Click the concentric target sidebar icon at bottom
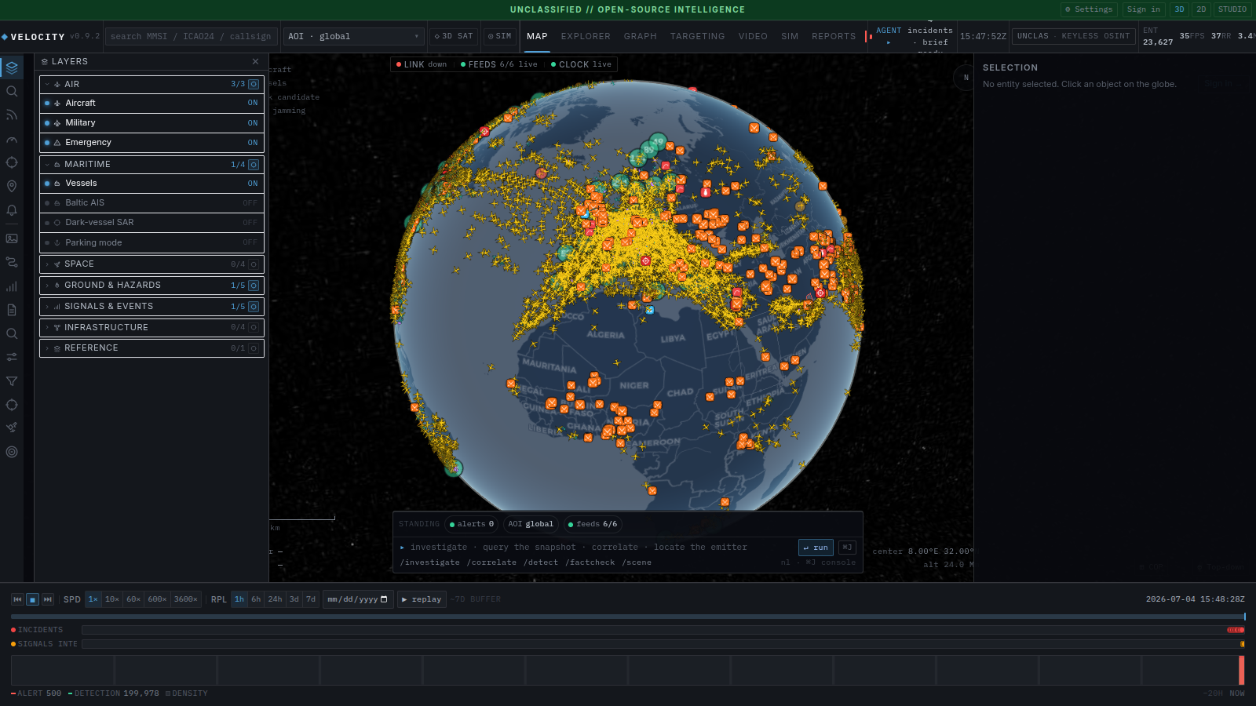 pyautogui.click(x=12, y=452)
